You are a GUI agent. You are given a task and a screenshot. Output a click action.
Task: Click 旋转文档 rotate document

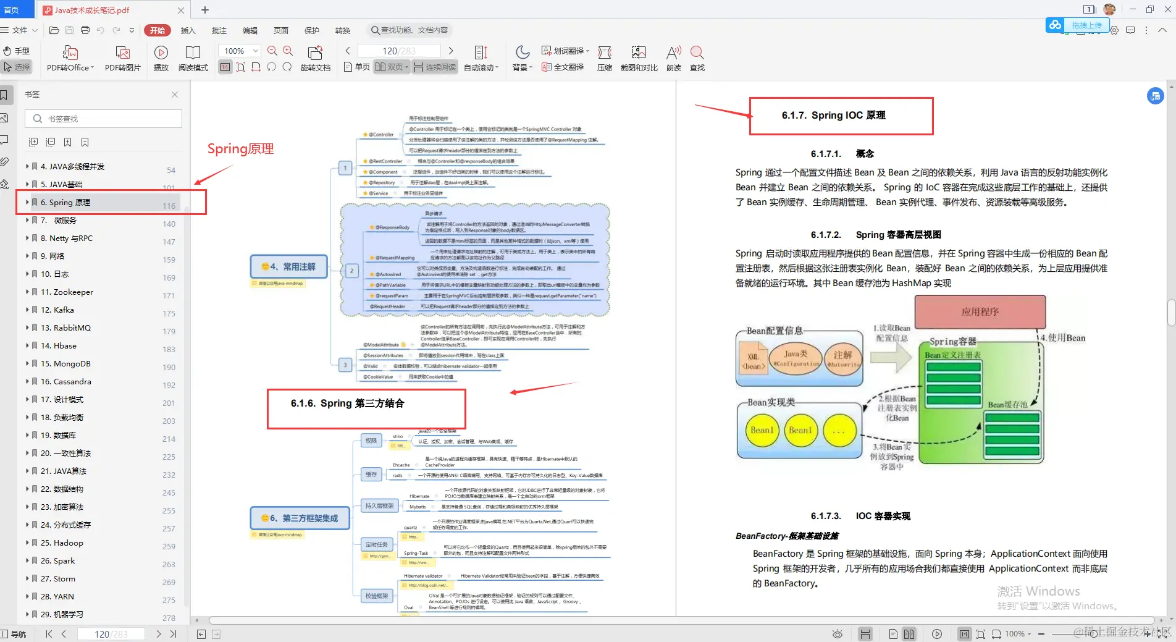316,59
